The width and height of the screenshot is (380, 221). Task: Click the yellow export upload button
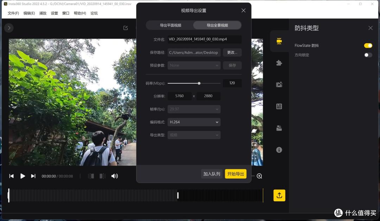pos(279,195)
